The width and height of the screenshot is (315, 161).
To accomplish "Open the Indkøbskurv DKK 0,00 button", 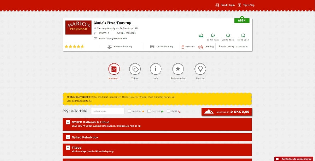I will pyautogui.click(x=227, y=112).
